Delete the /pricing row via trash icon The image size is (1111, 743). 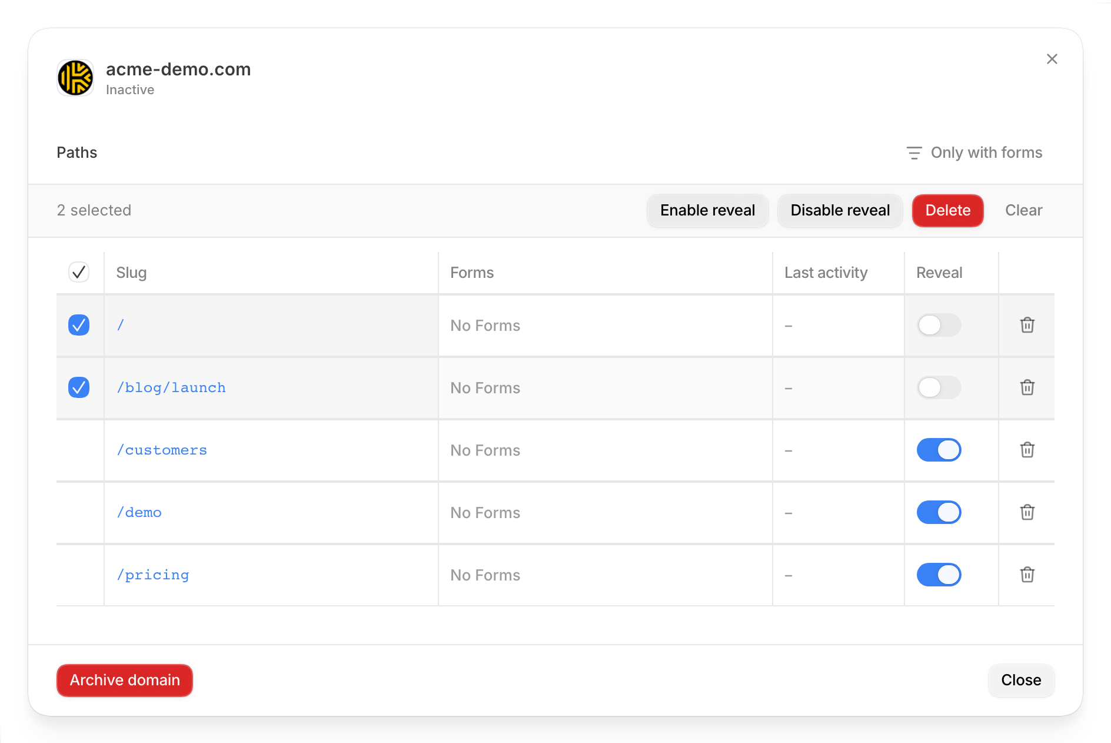coord(1027,575)
